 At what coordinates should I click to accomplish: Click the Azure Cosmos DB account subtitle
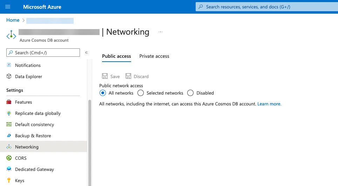[x=44, y=40]
